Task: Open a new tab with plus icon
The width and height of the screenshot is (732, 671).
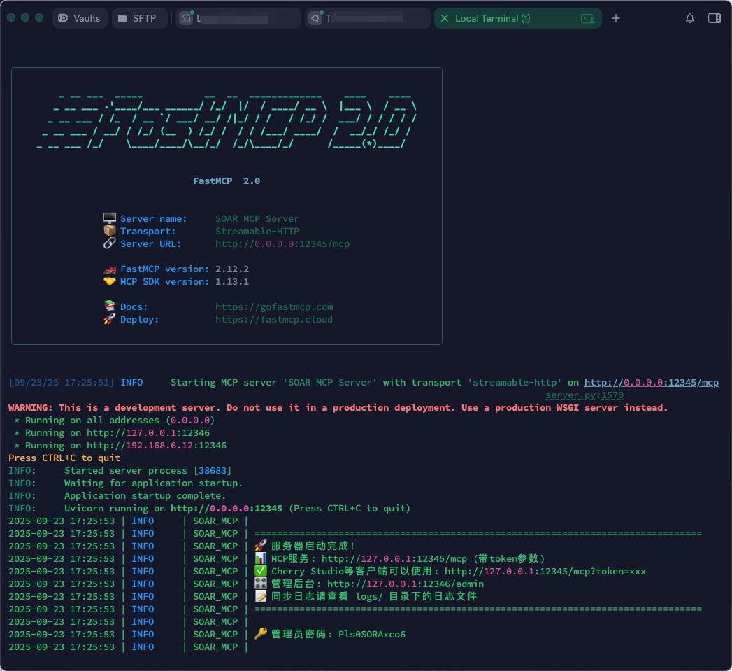Action: [x=616, y=18]
